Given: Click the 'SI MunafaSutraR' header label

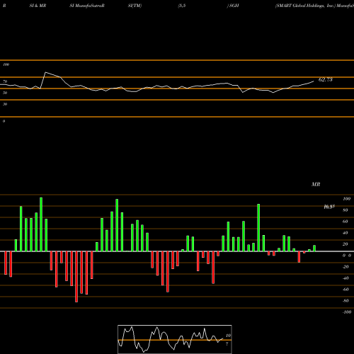Looking at the screenshot, I should (87, 6).
